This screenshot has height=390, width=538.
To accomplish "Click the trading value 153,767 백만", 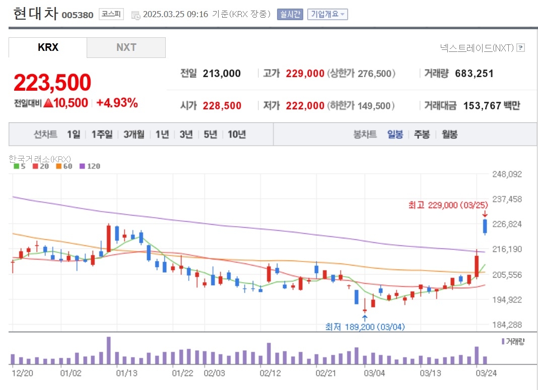I will click(x=492, y=106).
